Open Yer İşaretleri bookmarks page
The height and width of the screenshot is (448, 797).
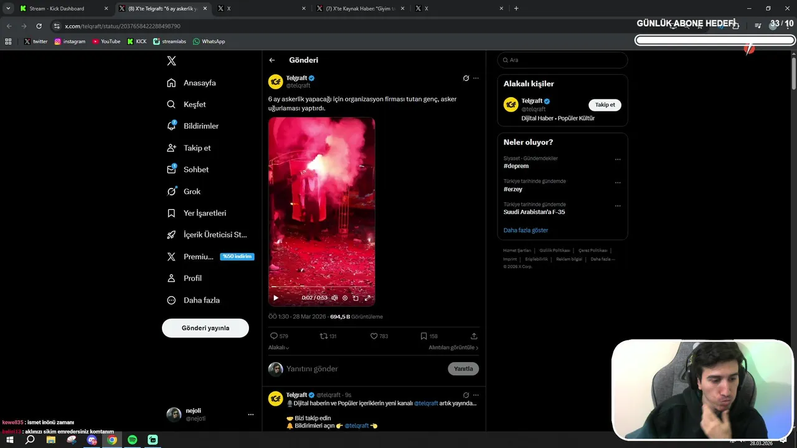197,213
